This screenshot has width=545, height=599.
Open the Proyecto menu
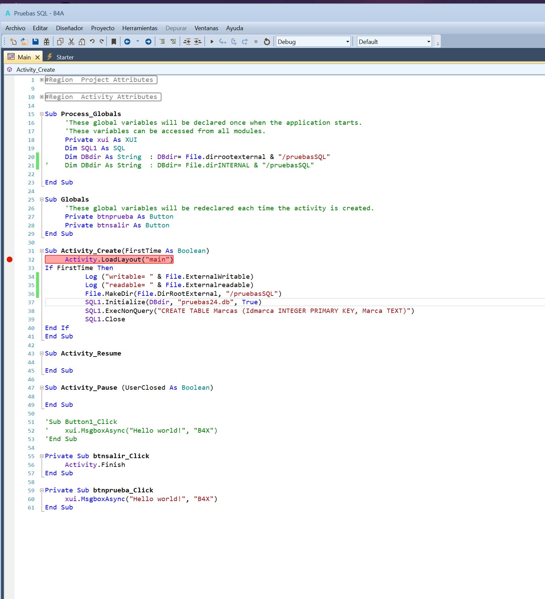[103, 28]
